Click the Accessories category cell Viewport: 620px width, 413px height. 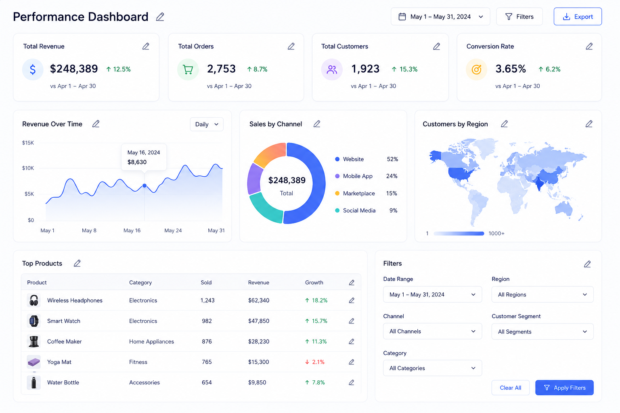(x=145, y=382)
